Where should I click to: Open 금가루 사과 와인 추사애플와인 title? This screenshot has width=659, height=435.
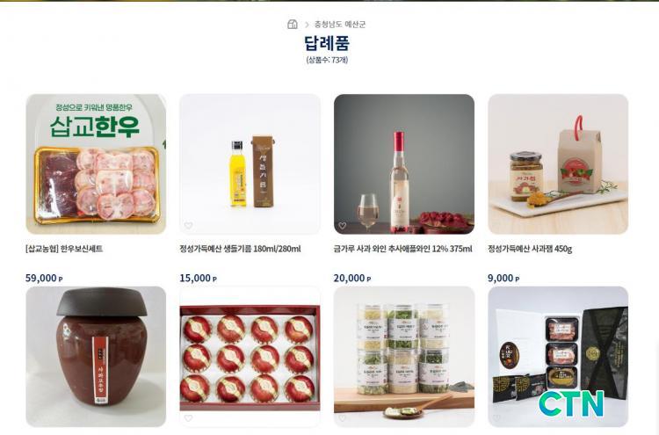[402, 249]
